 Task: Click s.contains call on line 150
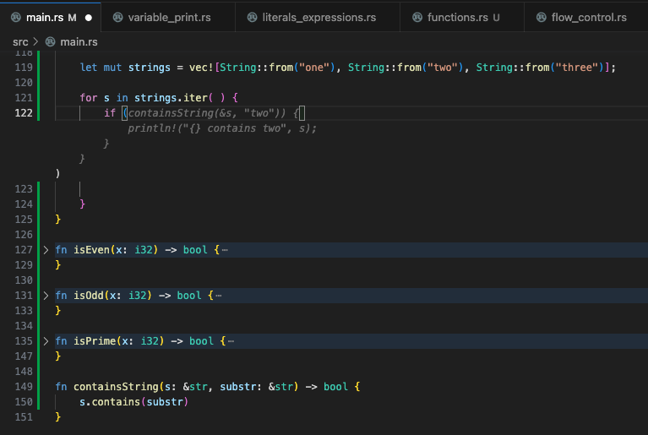click(x=133, y=402)
